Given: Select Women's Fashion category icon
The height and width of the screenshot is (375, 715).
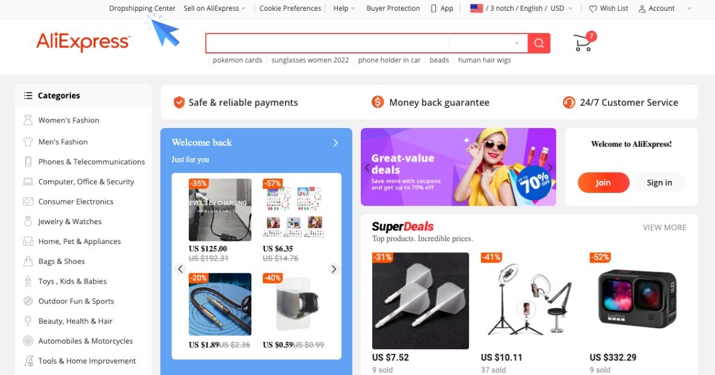Looking at the screenshot, I should [x=28, y=120].
